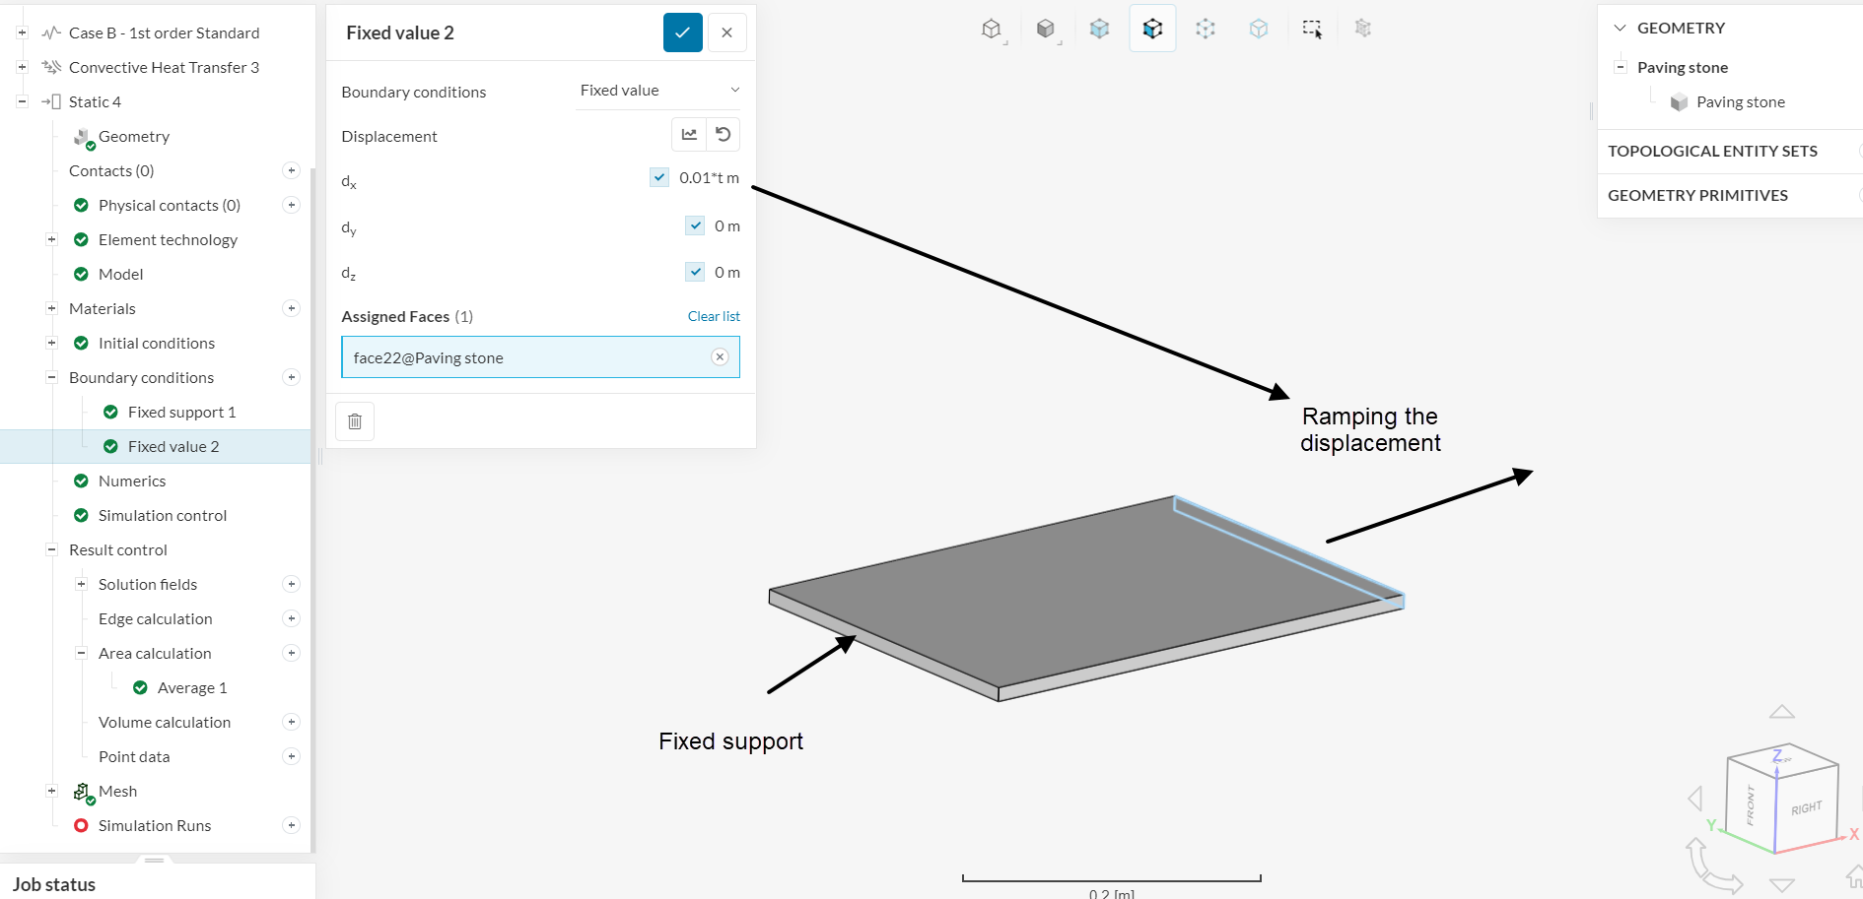The image size is (1863, 899).
Task: Collapse the Static 4 simulation tree
Action: (22, 101)
